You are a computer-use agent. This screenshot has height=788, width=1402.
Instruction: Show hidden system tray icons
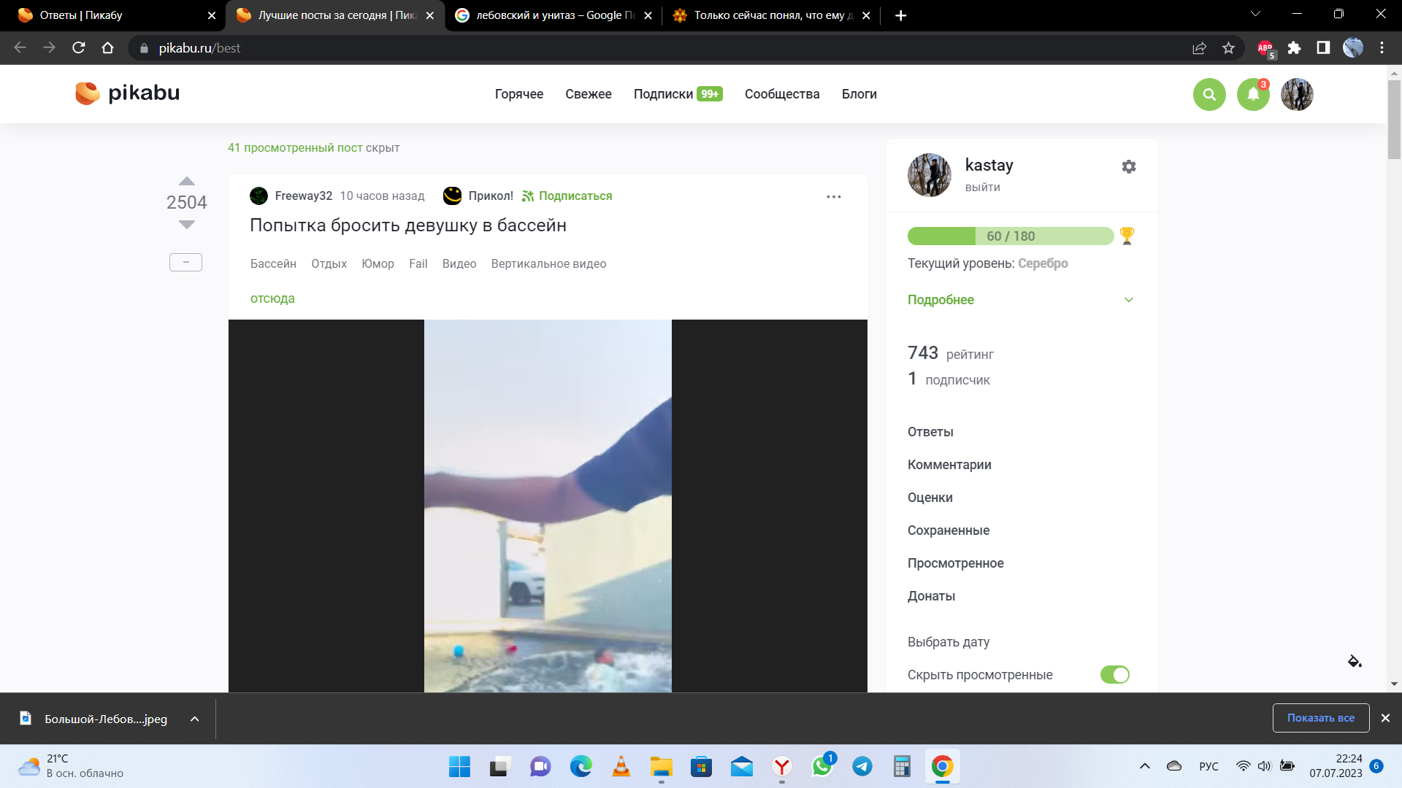click(1144, 766)
